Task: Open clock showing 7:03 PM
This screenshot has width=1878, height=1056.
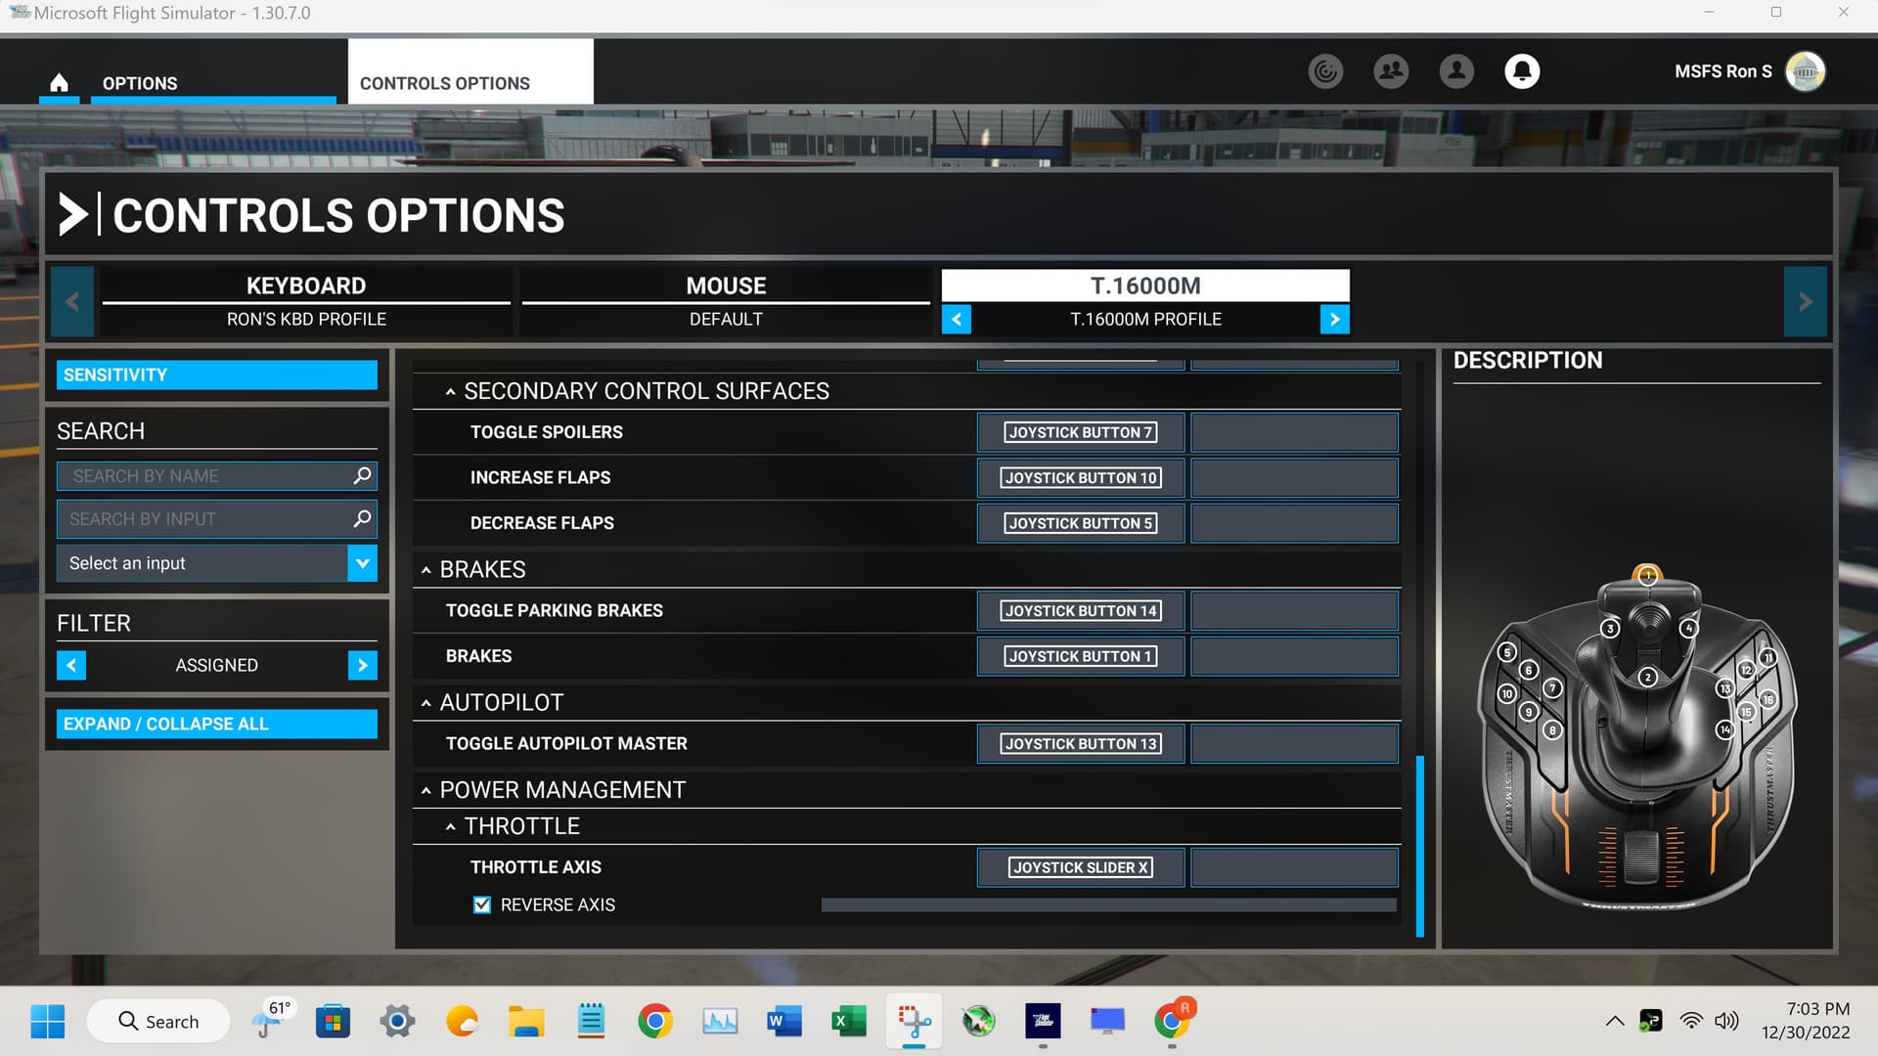Action: [1806, 1021]
